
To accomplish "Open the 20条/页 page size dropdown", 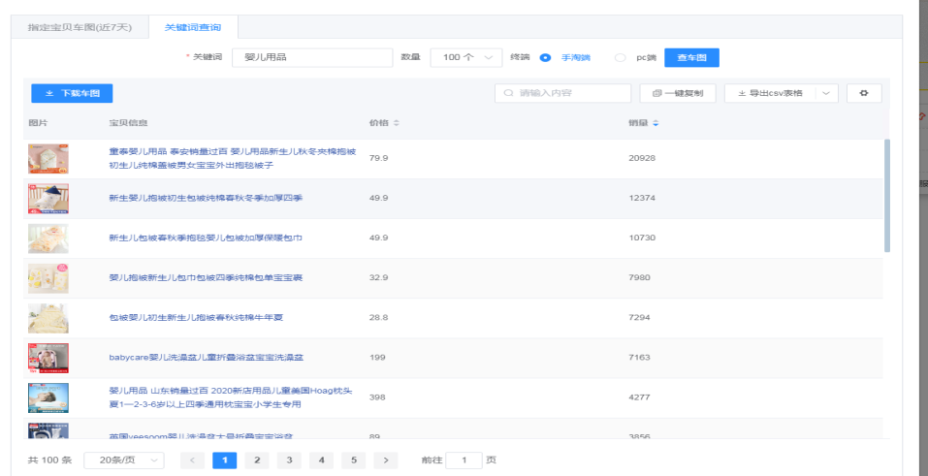I will 124,460.
